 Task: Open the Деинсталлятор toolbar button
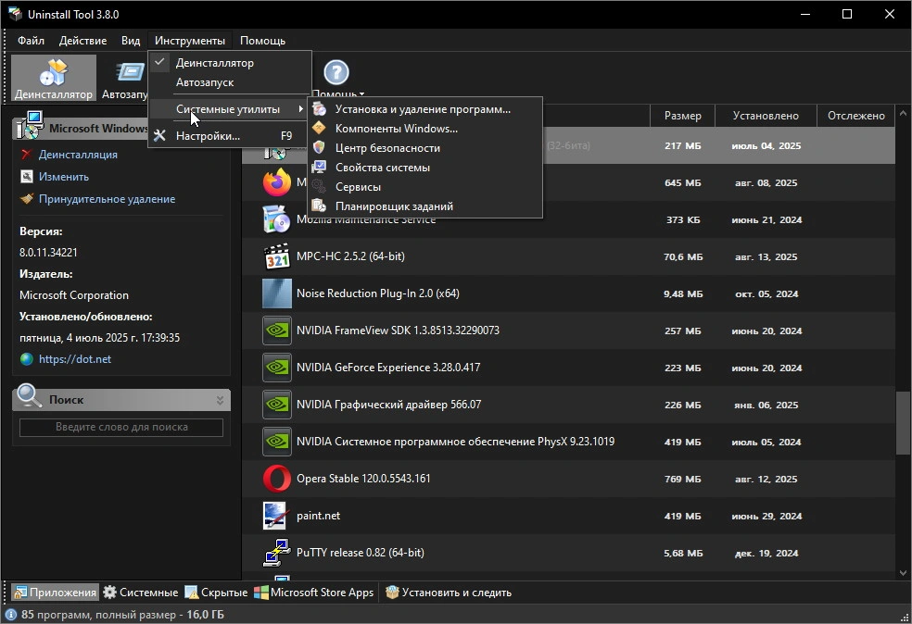click(x=54, y=78)
